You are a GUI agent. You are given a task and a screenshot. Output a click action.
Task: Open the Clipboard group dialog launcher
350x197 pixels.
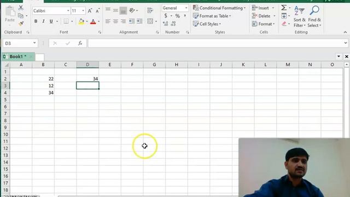coord(28,32)
